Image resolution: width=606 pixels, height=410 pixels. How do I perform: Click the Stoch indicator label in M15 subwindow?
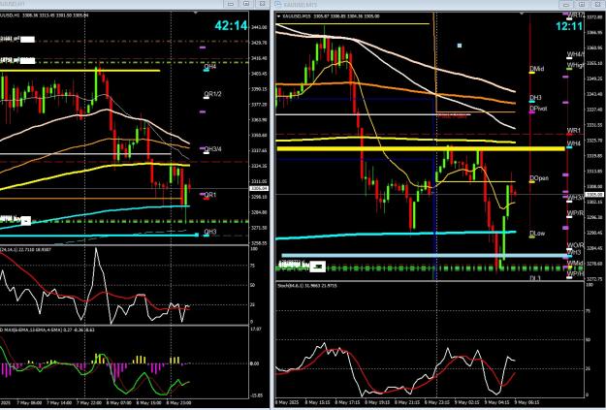click(306, 286)
